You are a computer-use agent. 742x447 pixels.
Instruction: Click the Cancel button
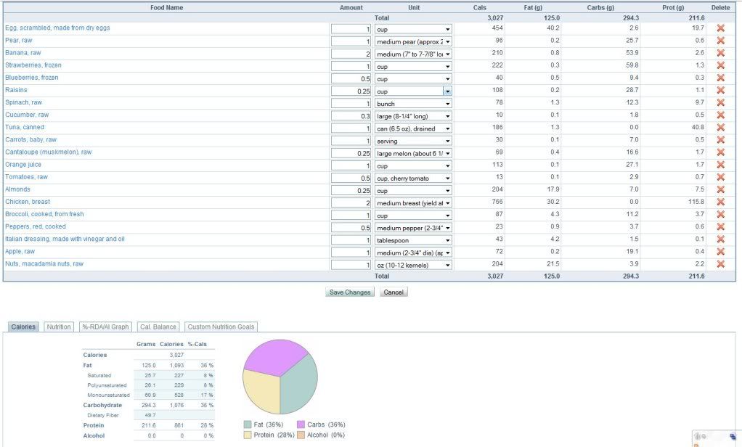394,292
